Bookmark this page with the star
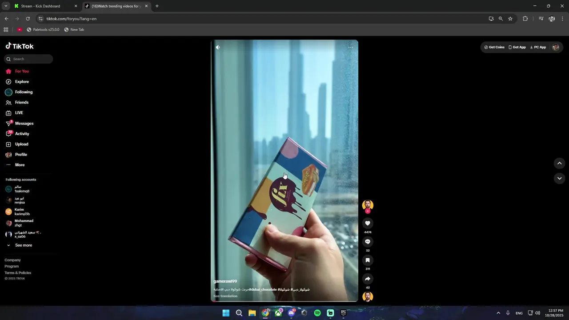 coord(510,19)
